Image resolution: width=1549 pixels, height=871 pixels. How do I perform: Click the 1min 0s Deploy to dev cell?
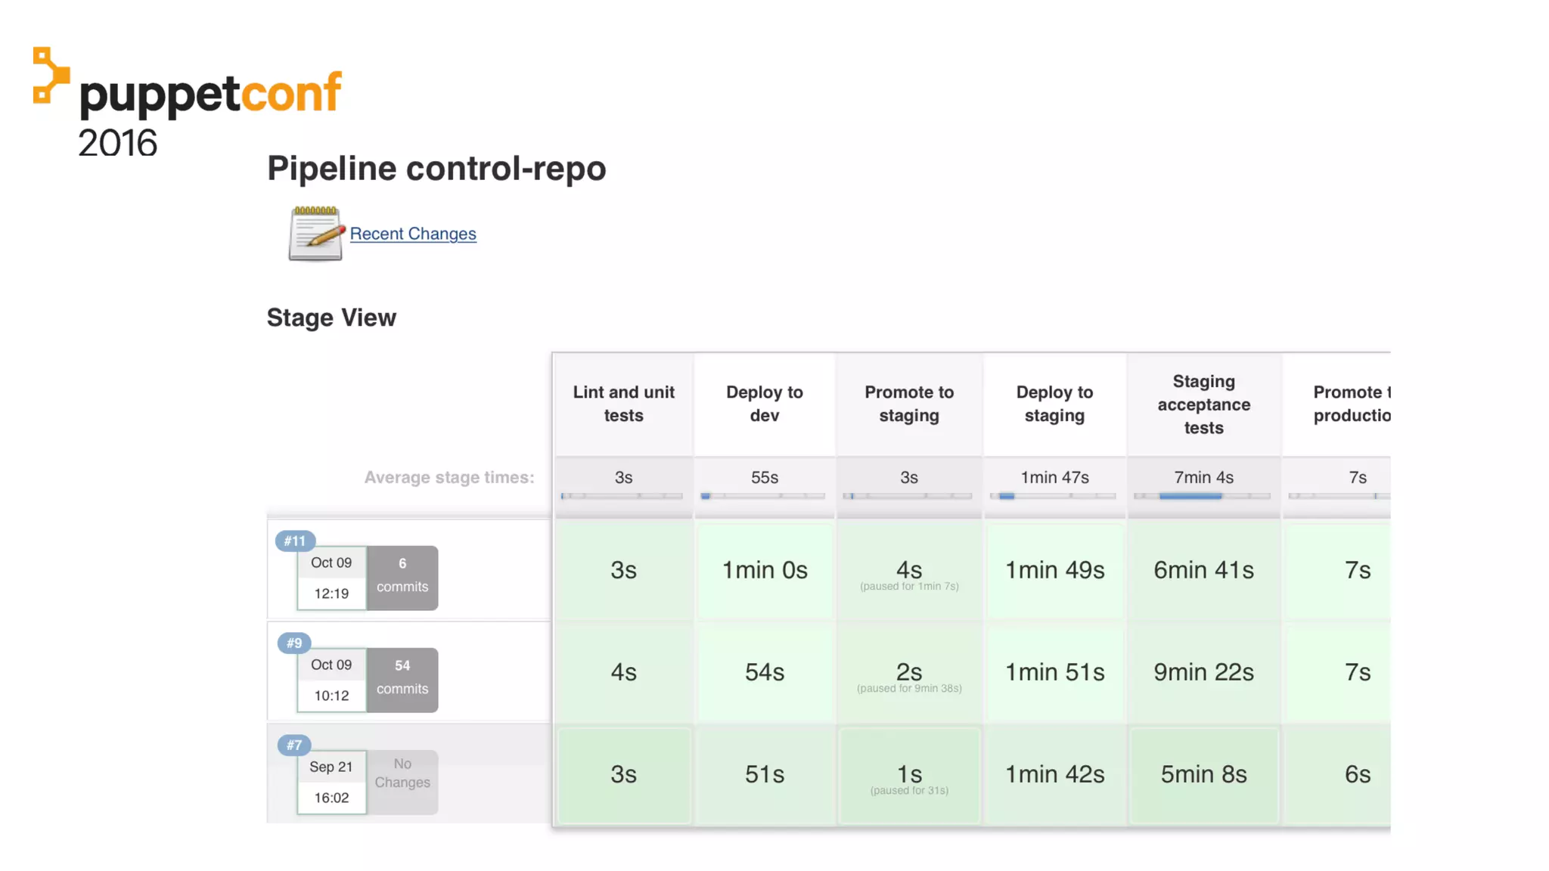pyautogui.click(x=765, y=570)
